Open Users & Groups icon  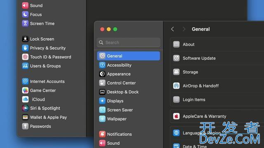pos(25,66)
